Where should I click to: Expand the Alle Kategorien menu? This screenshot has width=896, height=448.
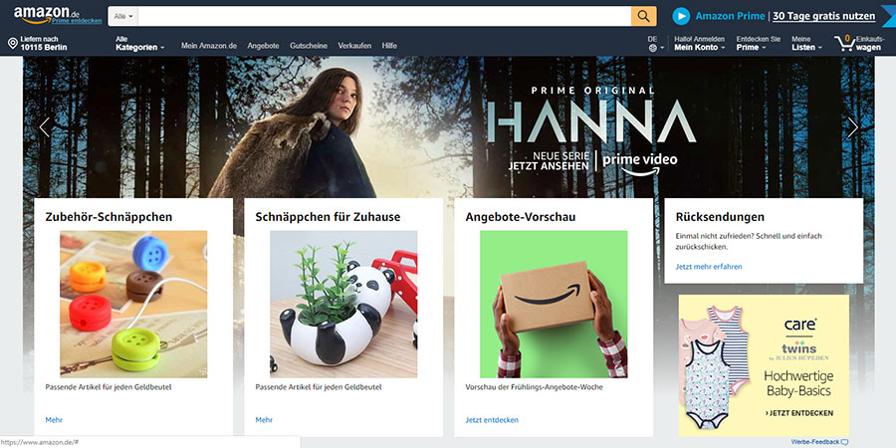tap(140, 44)
